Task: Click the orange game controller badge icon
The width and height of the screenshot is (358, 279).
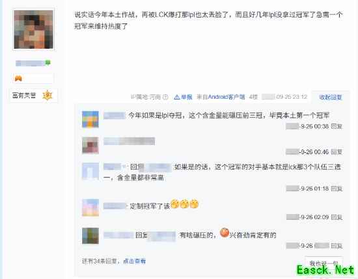Action: click(18, 79)
